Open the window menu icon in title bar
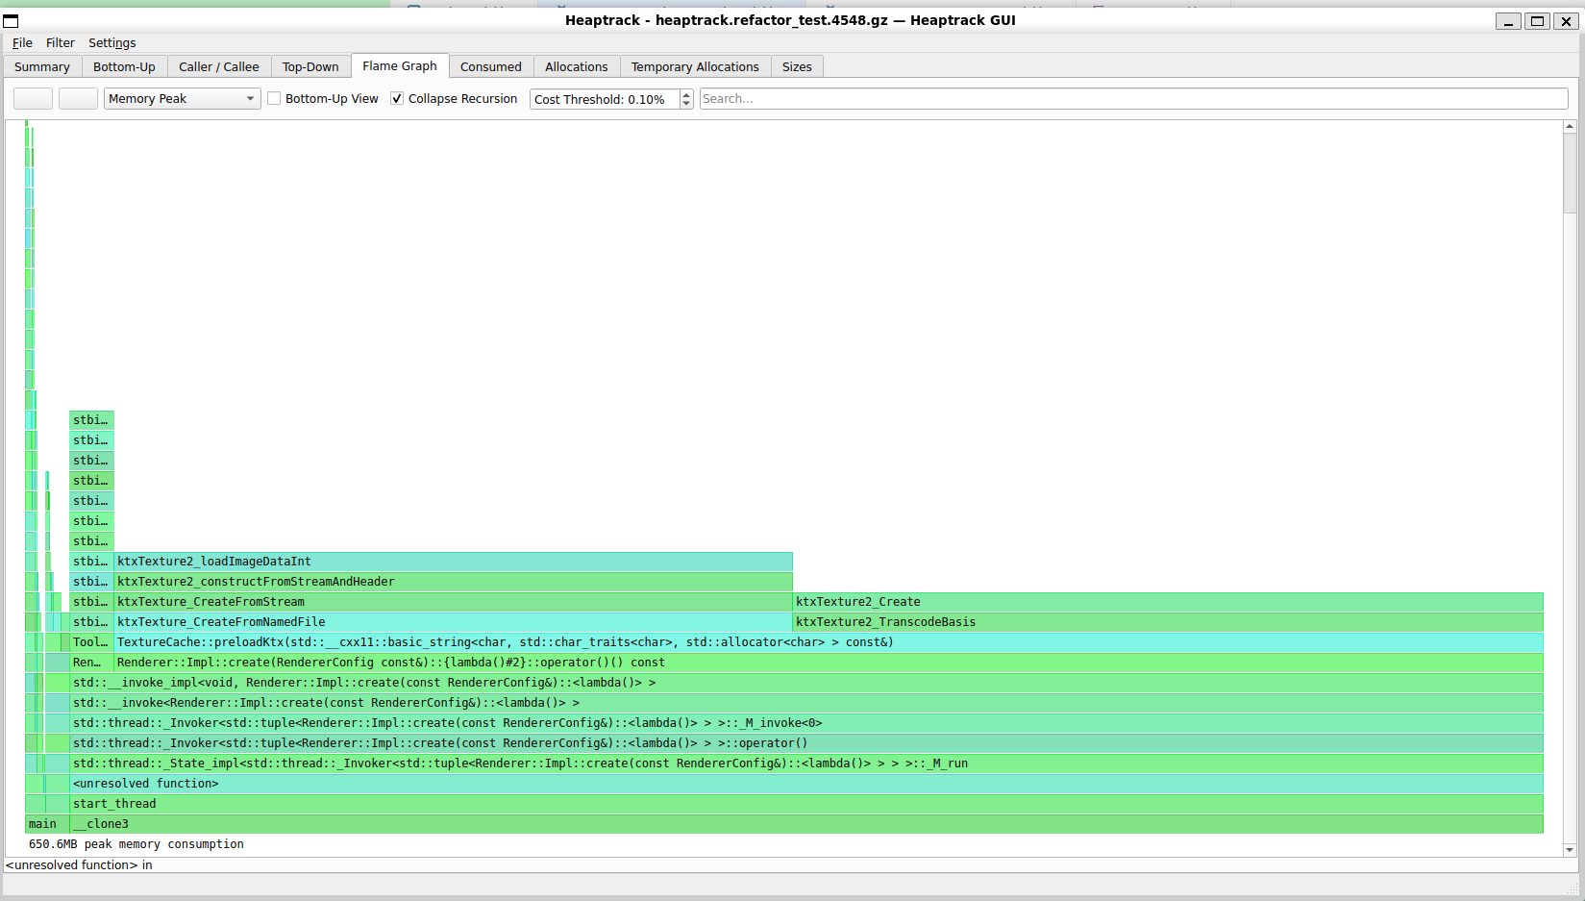This screenshot has height=901, width=1585. [12, 20]
